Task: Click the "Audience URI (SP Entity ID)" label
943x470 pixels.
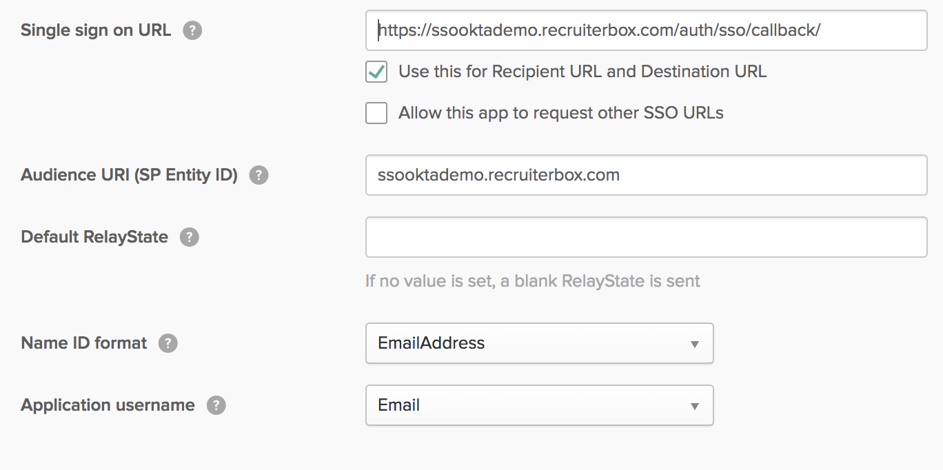Action: coord(129,175)
